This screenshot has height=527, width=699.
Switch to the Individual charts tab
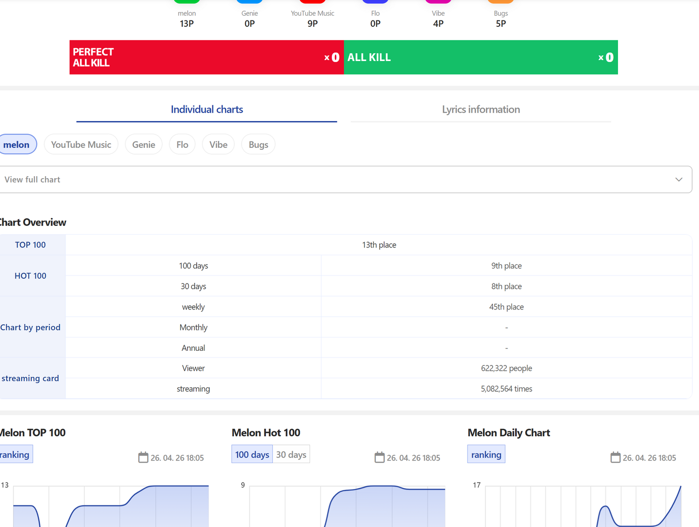point(207,110)
